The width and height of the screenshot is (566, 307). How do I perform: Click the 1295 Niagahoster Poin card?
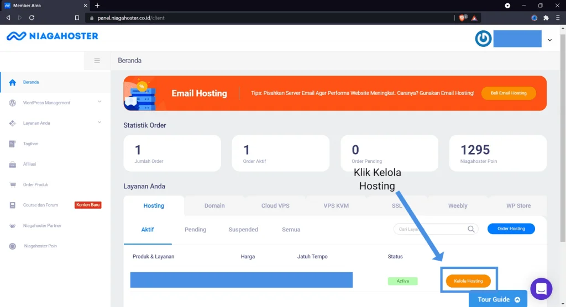click(498, 153)
